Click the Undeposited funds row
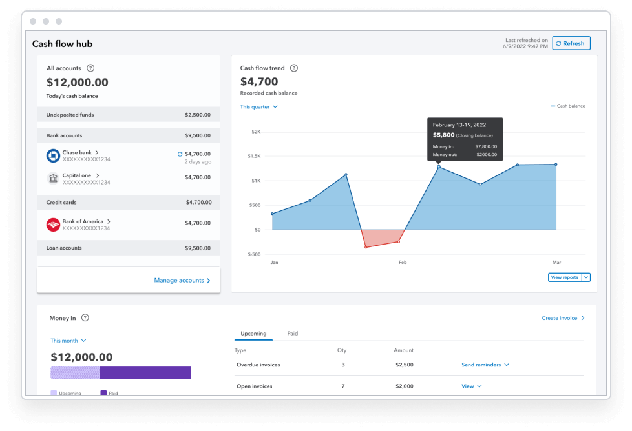632x431 pixels. (129, 115)
